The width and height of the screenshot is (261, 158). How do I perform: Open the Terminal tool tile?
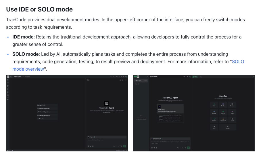pos(232,105)
